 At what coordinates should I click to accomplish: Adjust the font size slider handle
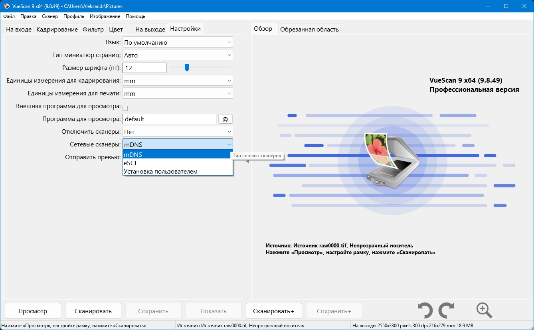pos(186,68)
